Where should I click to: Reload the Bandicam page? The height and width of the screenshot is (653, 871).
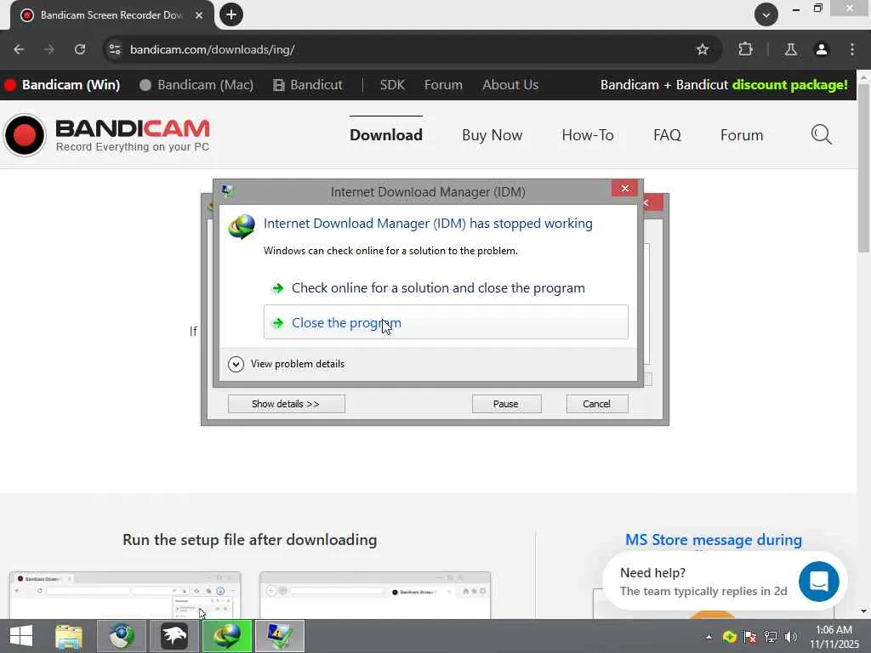tap(80, 49)
